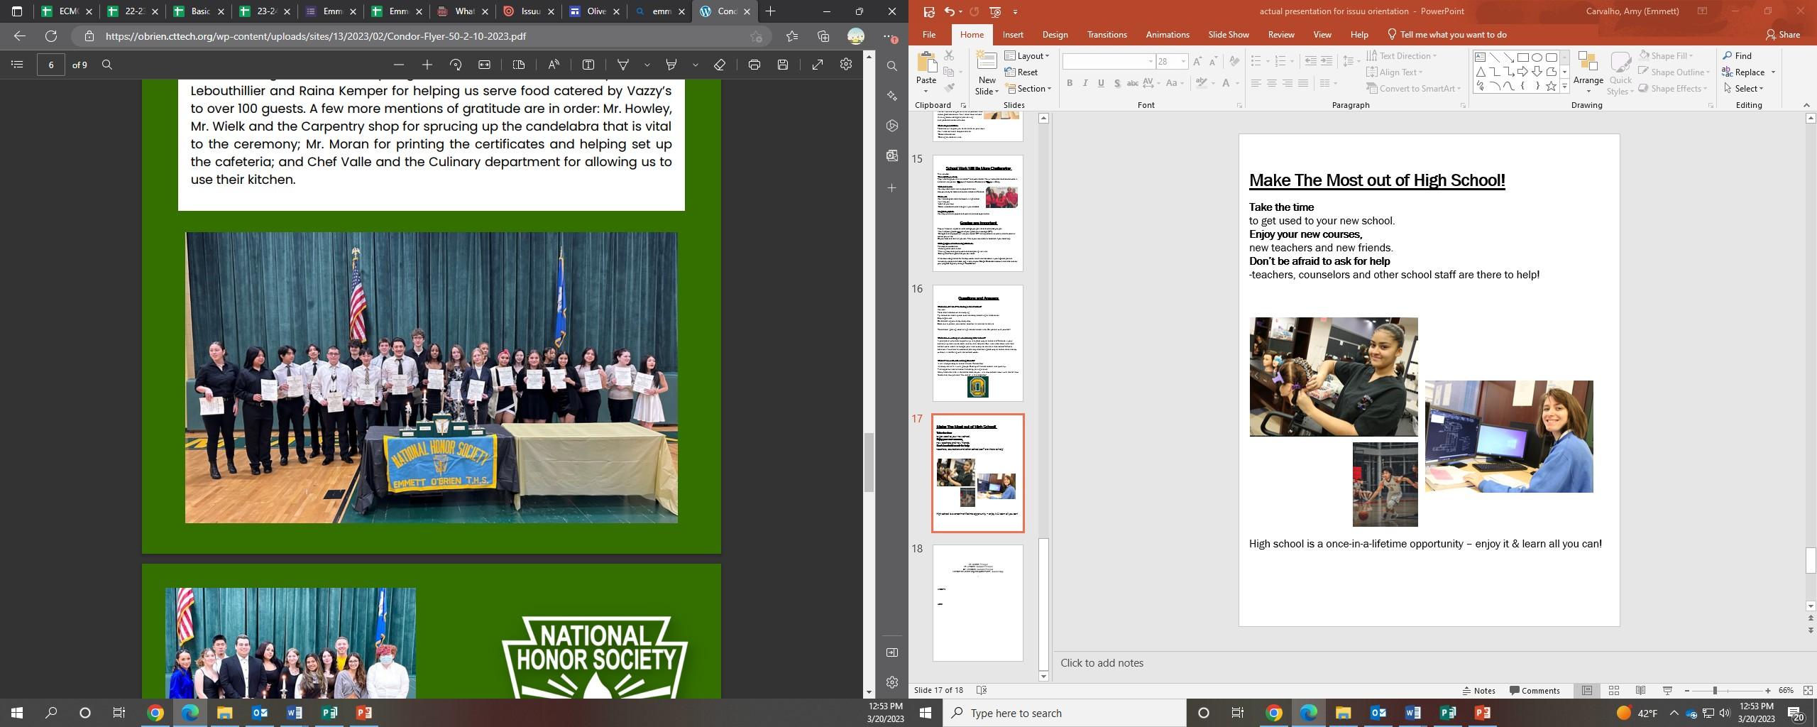Click the Paste icon in PowerPoint
Viewport: 1817px width, 727px height.
coord(926,64)
